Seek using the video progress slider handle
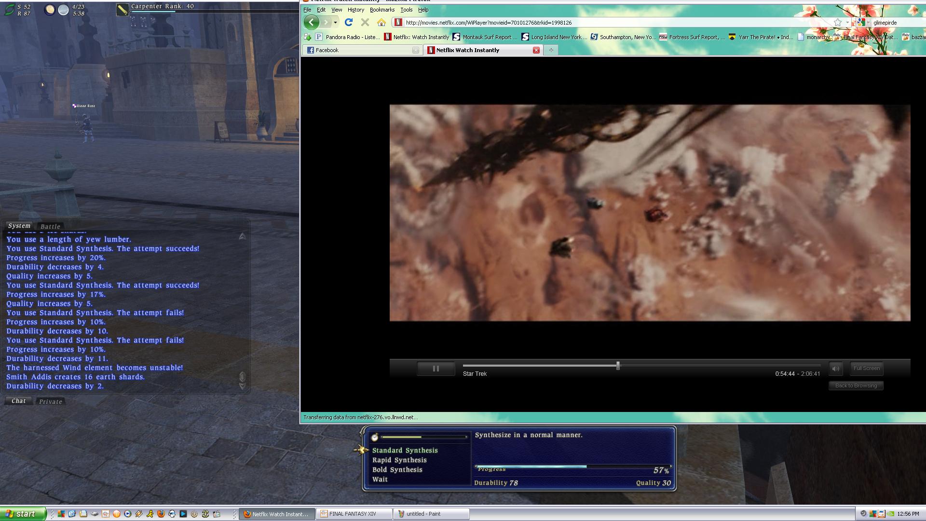This screenshot has width=926, height=521. (x=618, y=366)
